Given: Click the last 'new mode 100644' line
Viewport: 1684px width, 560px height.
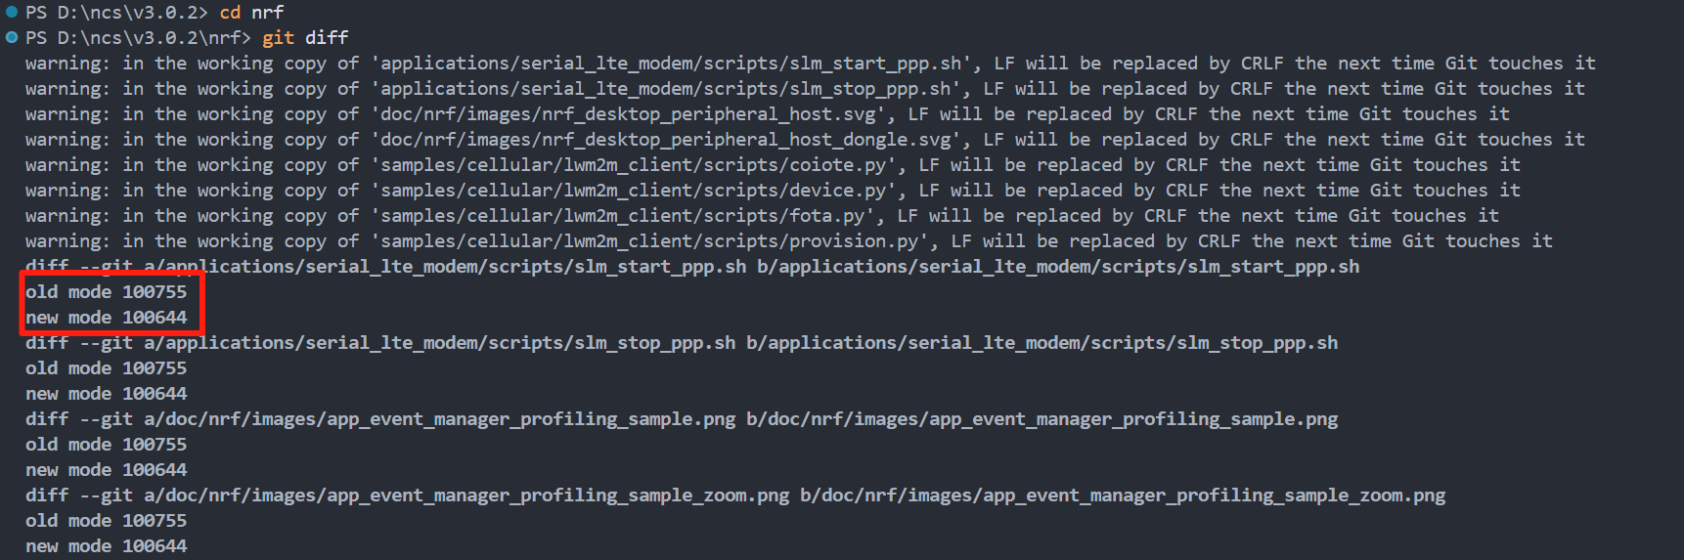Looking at the screenshot, I should pos(106,546).
